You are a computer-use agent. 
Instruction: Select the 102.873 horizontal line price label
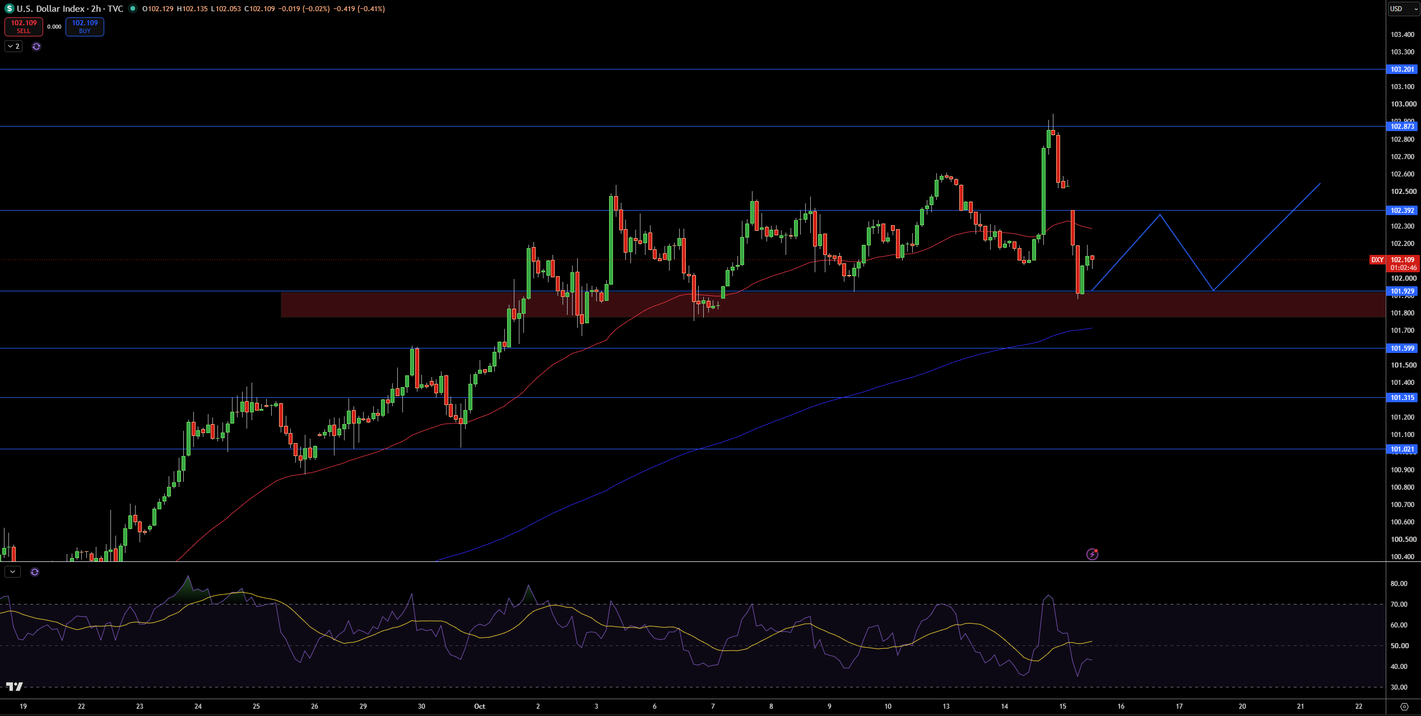click(x=1403, y=127)
